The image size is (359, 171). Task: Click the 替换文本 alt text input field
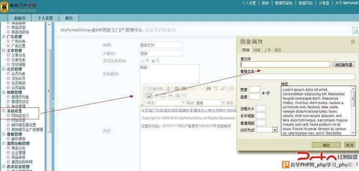pyautogui.click(x=298, y=77)
